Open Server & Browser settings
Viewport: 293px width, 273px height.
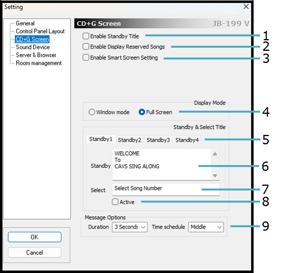[x=36, y=55]
